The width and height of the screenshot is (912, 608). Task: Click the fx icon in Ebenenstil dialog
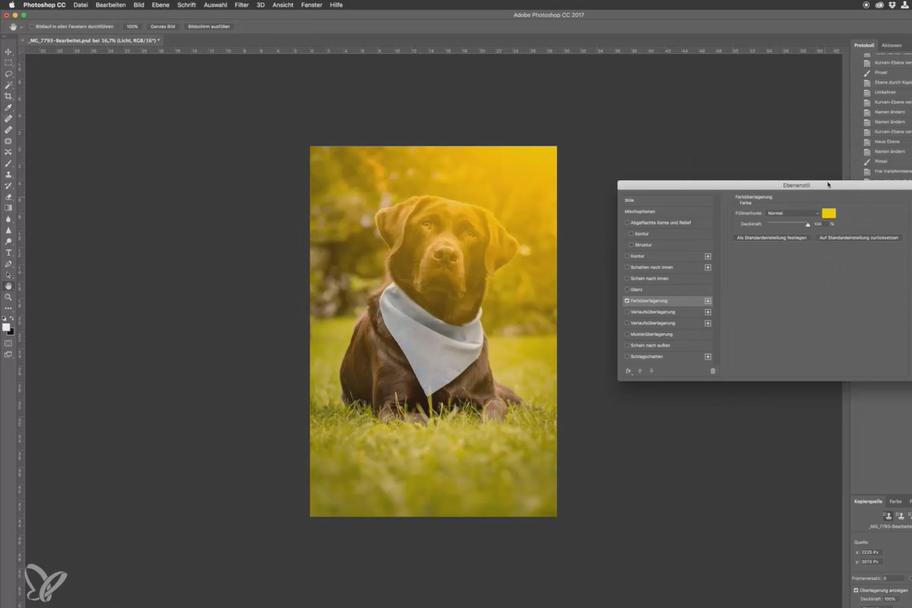(629, 371)
